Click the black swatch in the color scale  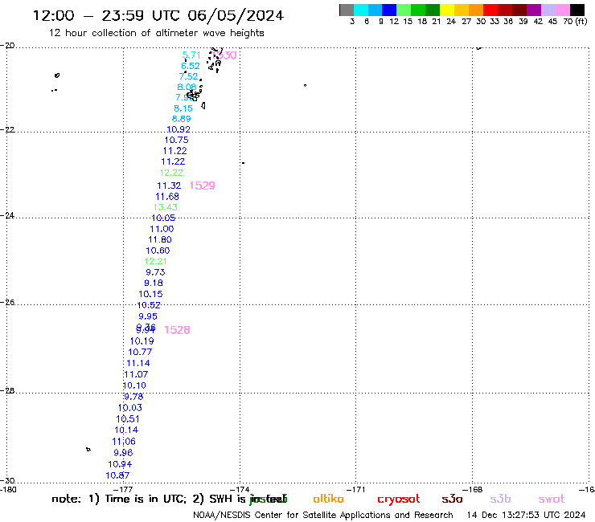(577, 10)
